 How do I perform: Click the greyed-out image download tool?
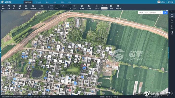(x=42, y=7)
